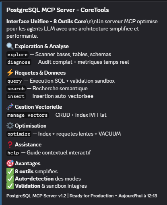Select the explore code tag
This screenshot has height=205, width=167.
17,55
